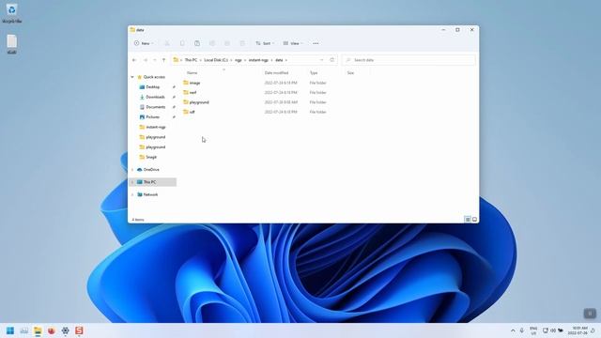Viewport: 601px width, 338px height.
Task: Open Quick access in sidebar
Action: [151, 77]
